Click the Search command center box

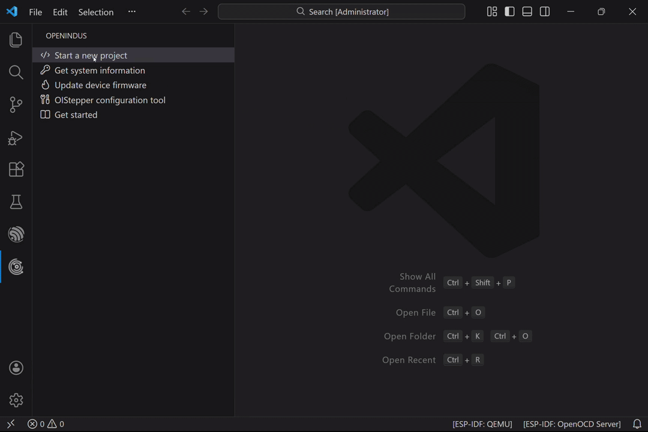pos(341,12)
